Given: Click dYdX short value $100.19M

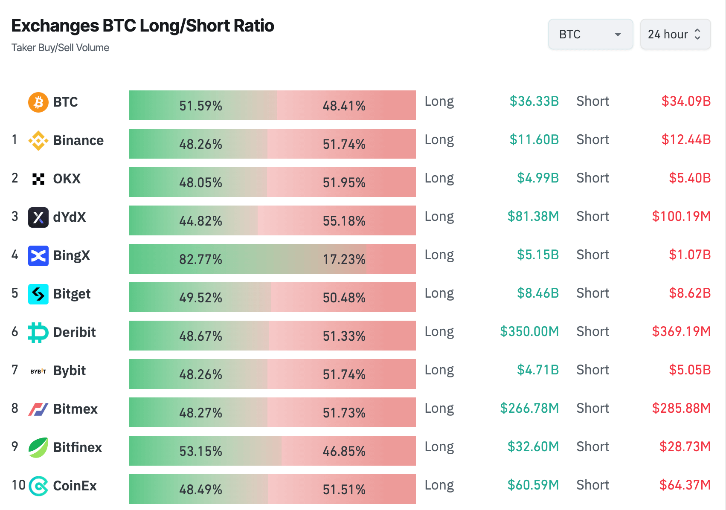Looking at the screenshot, I should 681,216.
